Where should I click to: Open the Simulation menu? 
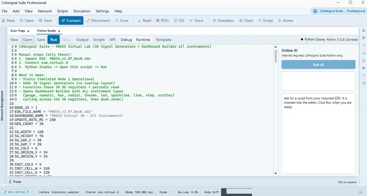coord(82,11)
